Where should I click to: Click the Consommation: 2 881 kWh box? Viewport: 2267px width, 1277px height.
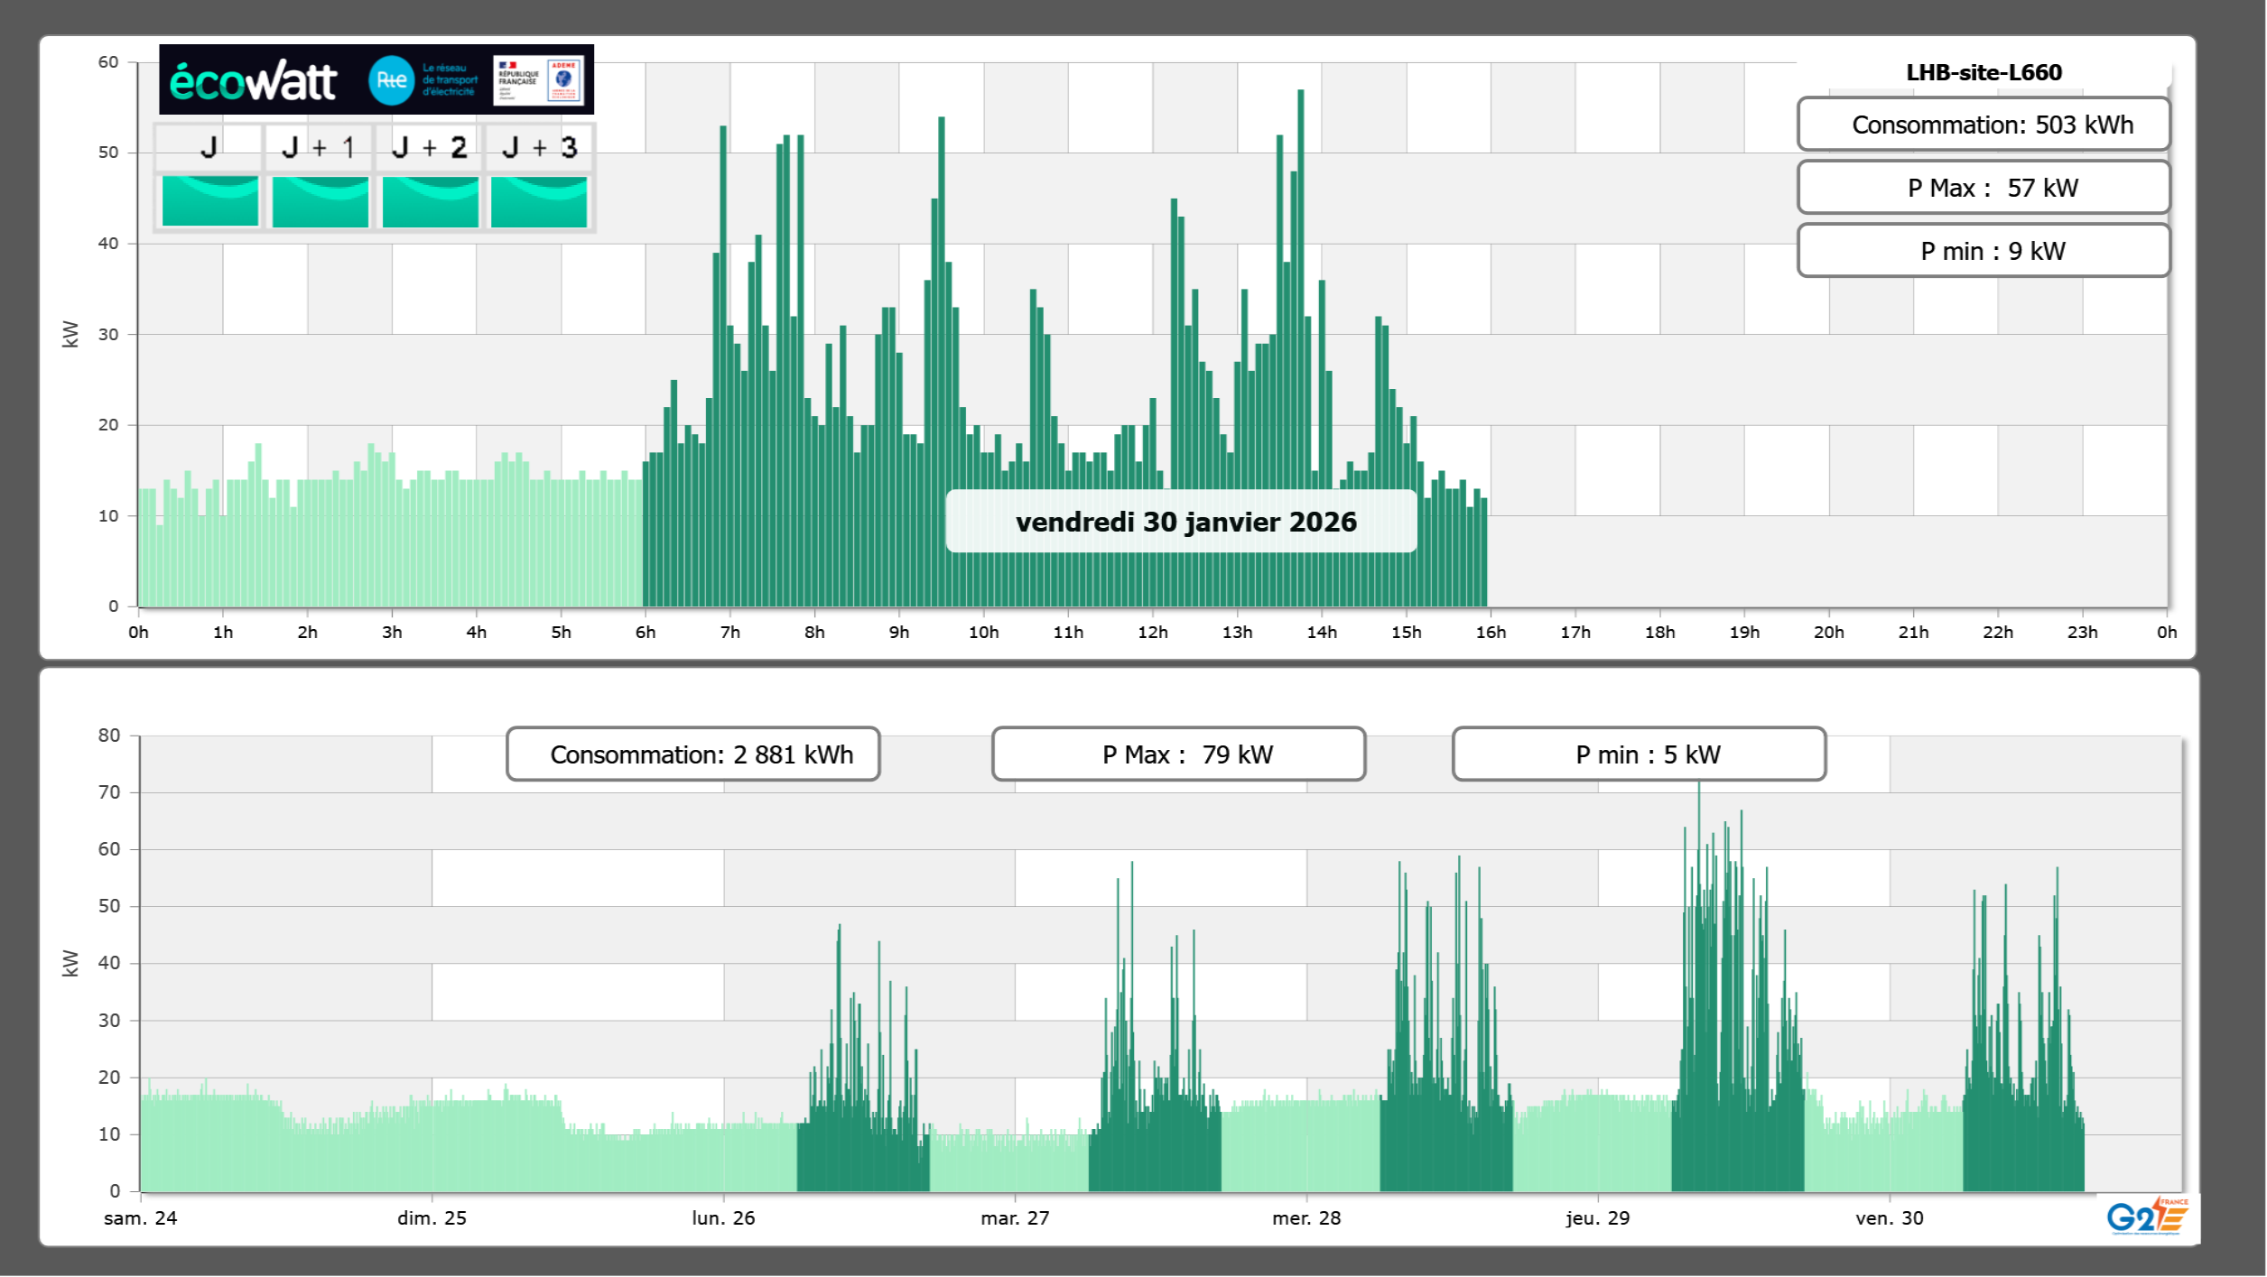pos(692,754)
